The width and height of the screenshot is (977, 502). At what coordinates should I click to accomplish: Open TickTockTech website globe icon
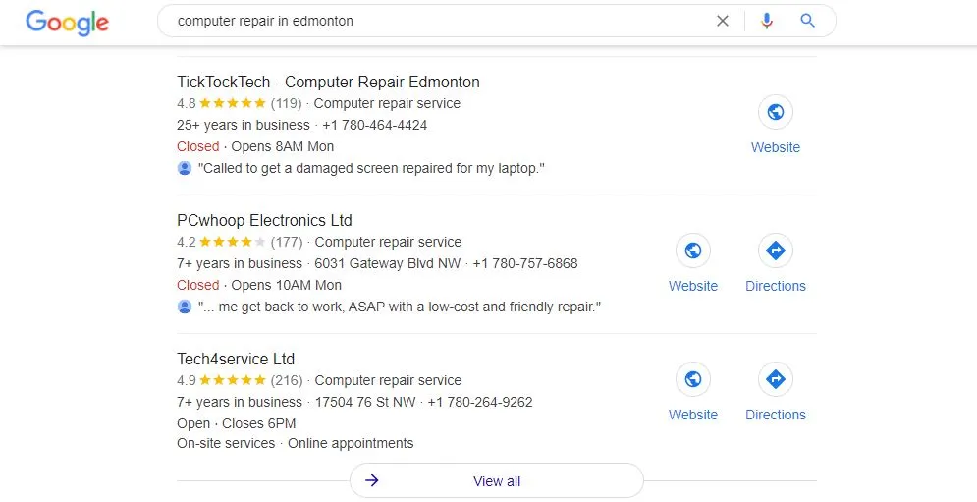point(776,112)
